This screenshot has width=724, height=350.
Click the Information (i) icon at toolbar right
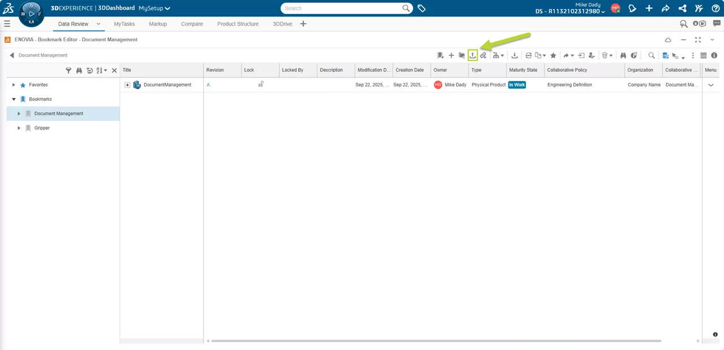[x=714, y=55]
